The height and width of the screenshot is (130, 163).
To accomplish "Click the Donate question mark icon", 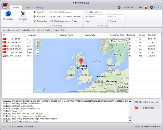I will pyautogui.click(x=107, y=21).
